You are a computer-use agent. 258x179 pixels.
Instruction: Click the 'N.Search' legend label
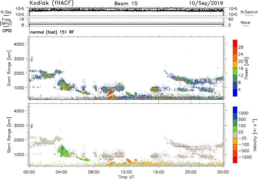249,12
